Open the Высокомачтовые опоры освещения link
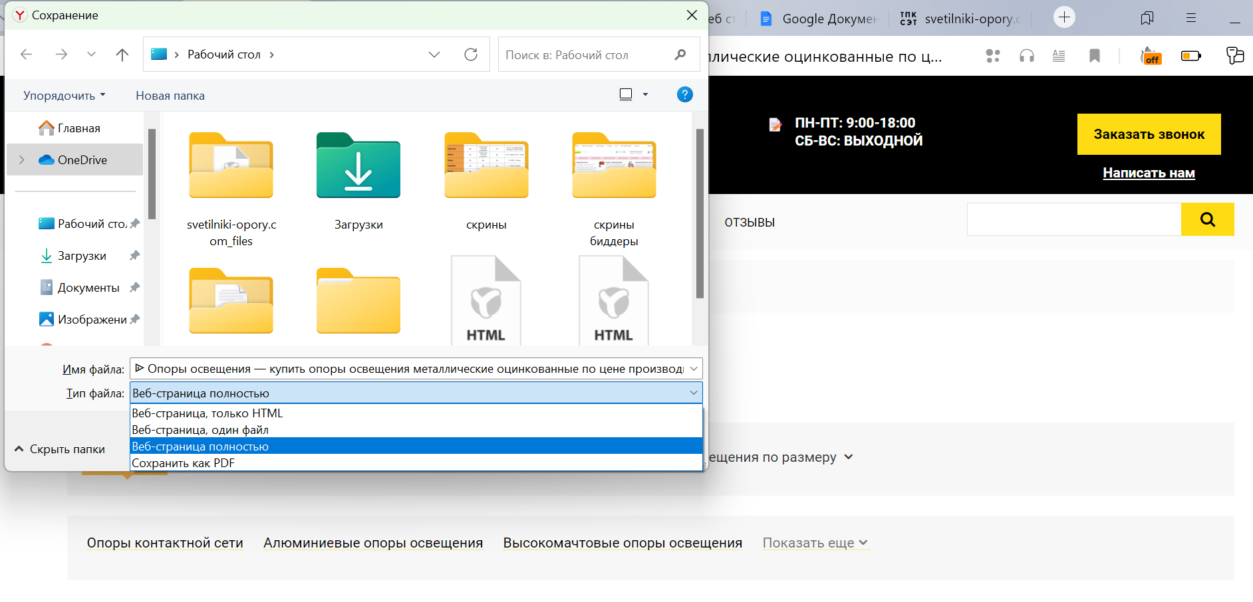The height and width of the screenshot is (602, 1253). [623, 543]
